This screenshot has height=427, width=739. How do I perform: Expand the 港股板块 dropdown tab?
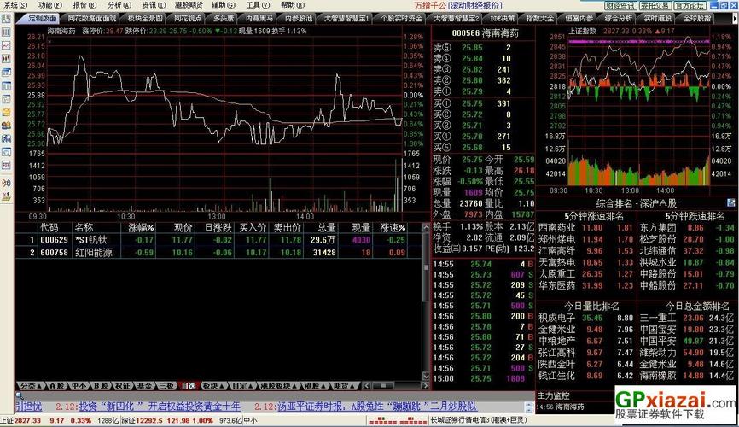(x=278, y=386)
